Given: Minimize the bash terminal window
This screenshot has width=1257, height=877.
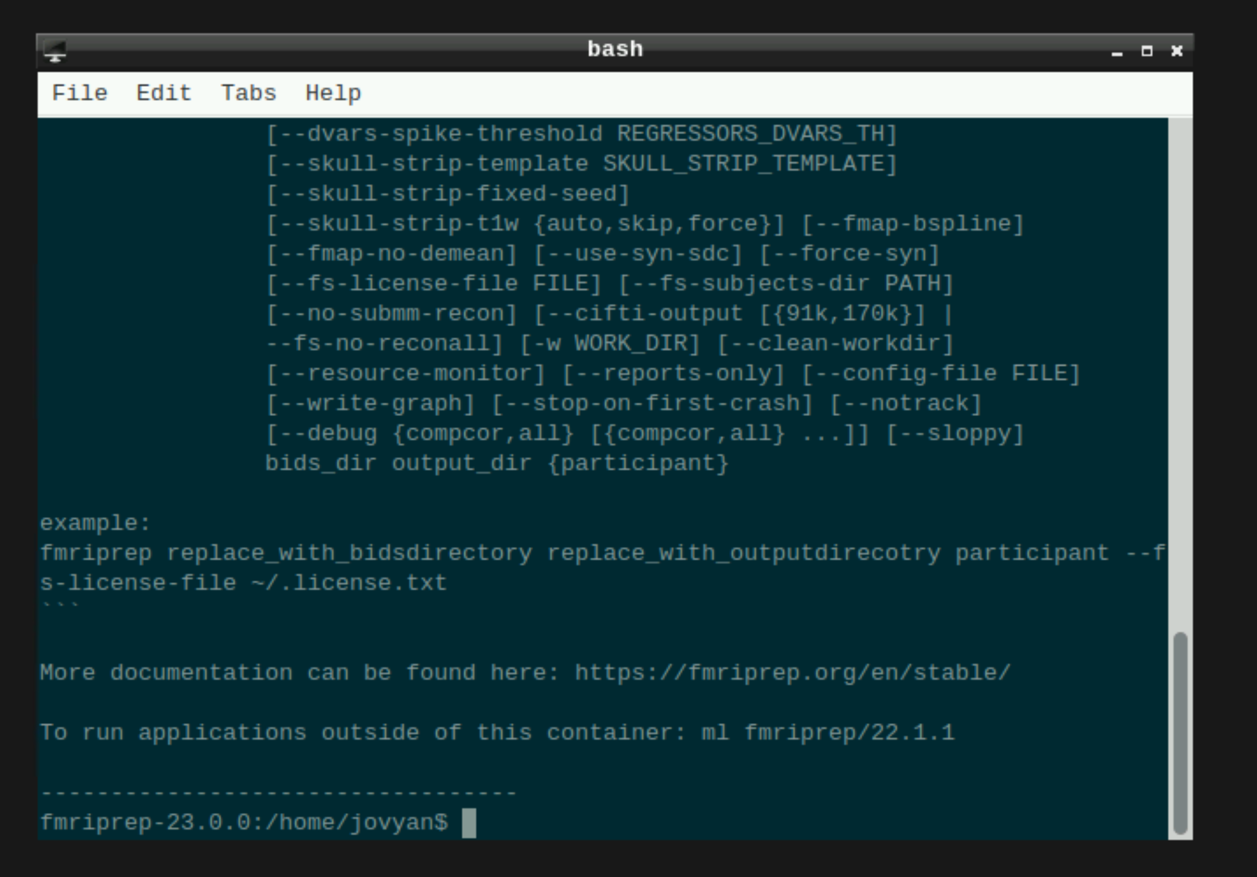Looking at the screenshot, I should 1118,52.
